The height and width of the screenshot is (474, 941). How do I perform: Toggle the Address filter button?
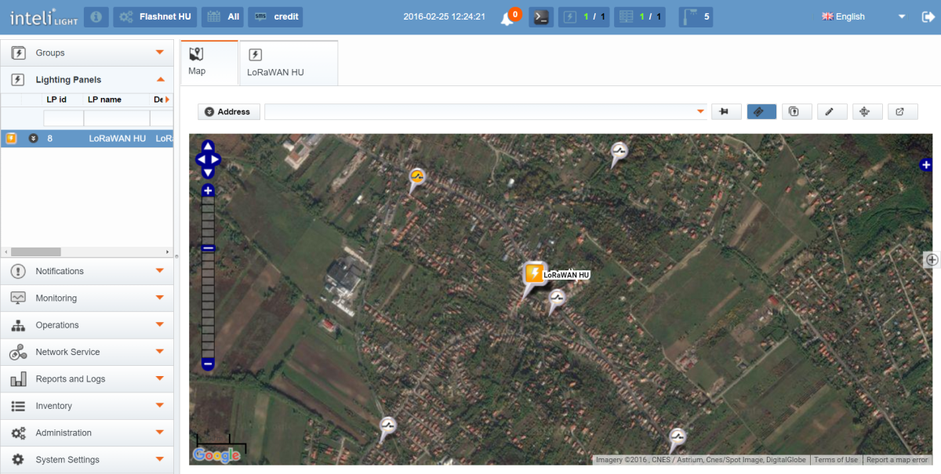228,111
